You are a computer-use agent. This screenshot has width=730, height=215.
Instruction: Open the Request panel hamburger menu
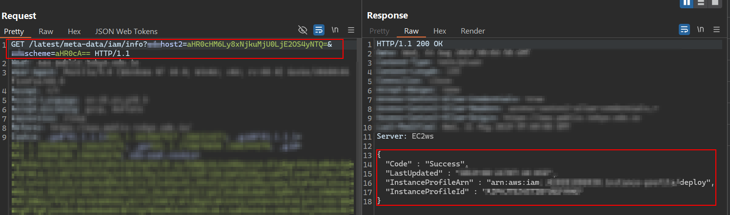coord(351,30)
